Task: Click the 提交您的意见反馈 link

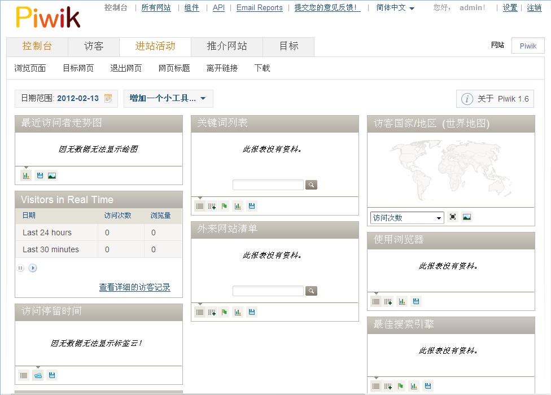Action: tap(327, 7)
